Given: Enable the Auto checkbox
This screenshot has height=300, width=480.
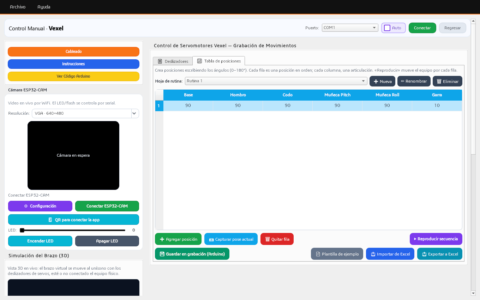Looking at the screenshot, I should point(387,28).
